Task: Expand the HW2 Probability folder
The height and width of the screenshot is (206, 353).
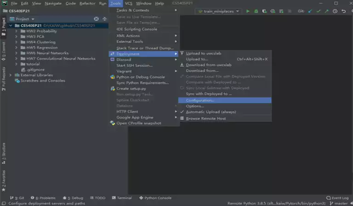Action: click(x=16, y=31)
